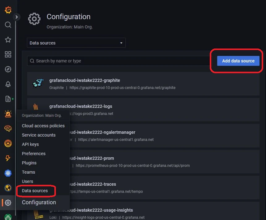
Task: Select API keys menu item
Action: click(30, 144)
